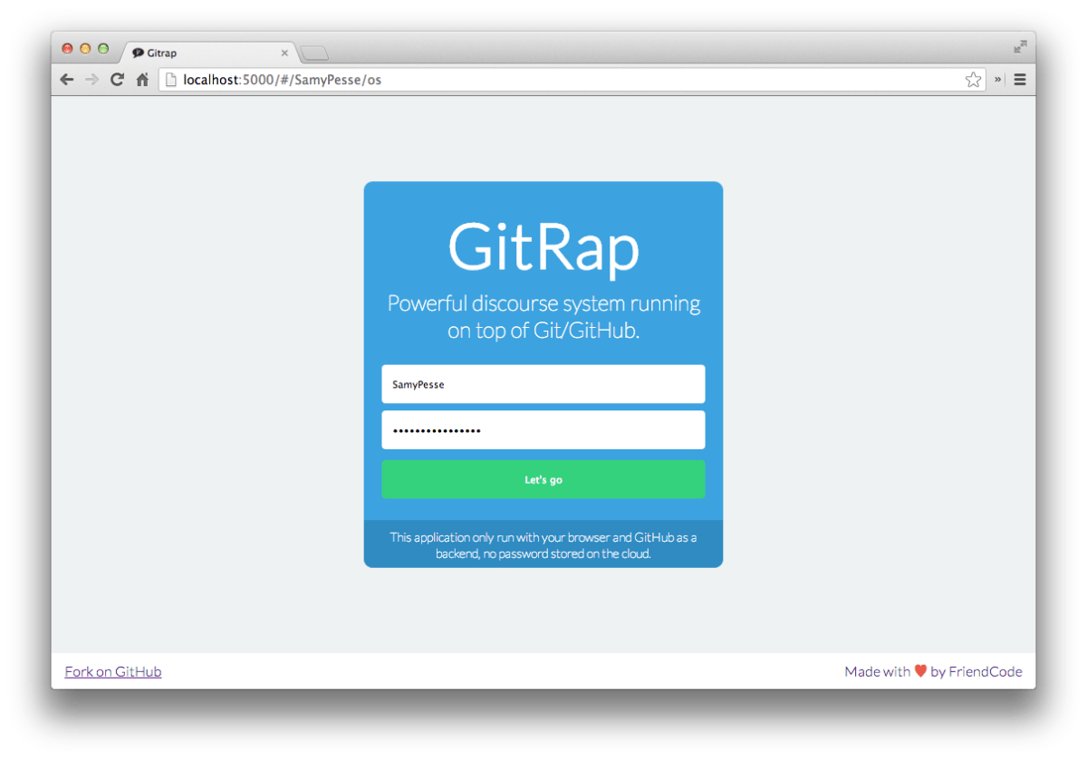
Task: Toggle fullscreen with the expand arrows icon
Action: pyautogui.click(x=1020, y=47)
